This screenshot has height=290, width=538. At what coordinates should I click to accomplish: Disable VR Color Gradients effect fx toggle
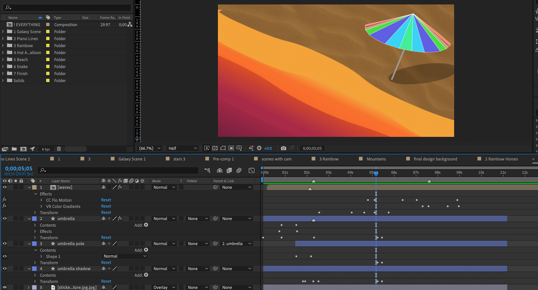click(x=4, y=206)
